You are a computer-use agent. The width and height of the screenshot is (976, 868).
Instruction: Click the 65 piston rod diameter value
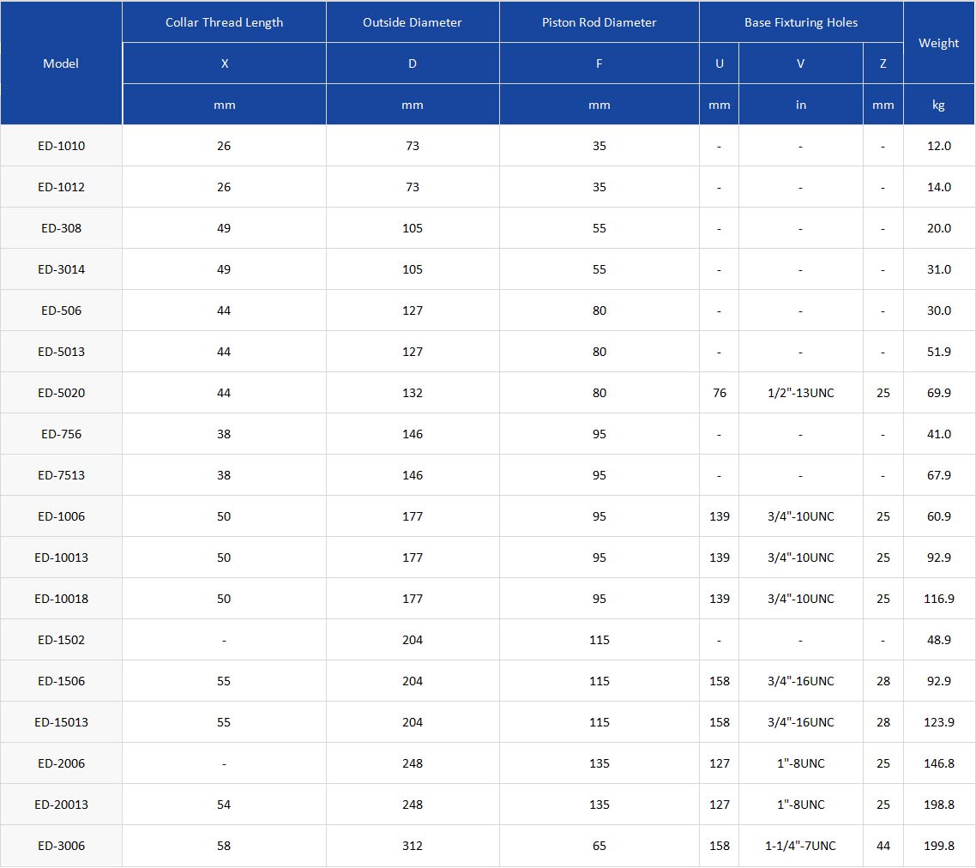[x=599, y=845]
